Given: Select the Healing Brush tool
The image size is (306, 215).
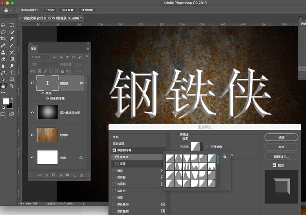Looking at the screenshot, I should [x=3, y=45].
